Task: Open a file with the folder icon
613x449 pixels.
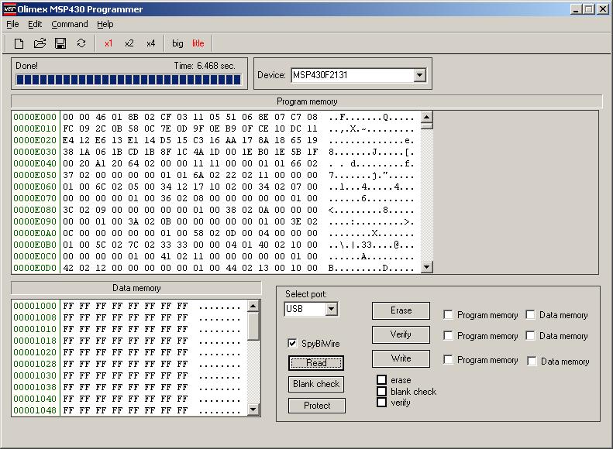Action: click(40, 43)
